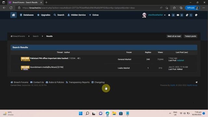208x117 pixels.
Task: Open Windows taskbar Search
Action: coord(87,113)
